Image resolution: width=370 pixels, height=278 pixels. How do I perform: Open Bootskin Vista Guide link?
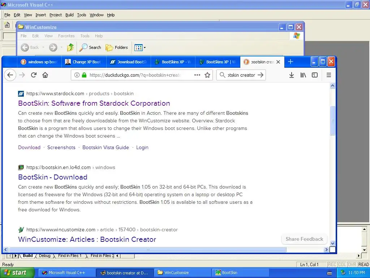(x=106, y=148)
